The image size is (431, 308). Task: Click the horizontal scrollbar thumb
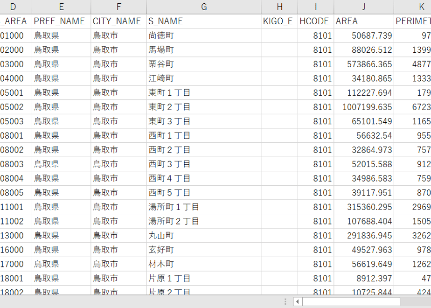pyautogui.click(x=351, y=301)
